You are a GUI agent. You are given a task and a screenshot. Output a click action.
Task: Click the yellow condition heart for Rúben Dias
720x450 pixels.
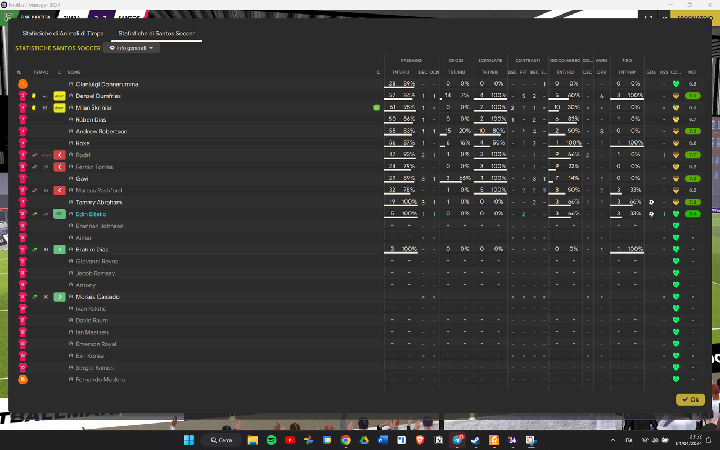click(x=676, y=119)
